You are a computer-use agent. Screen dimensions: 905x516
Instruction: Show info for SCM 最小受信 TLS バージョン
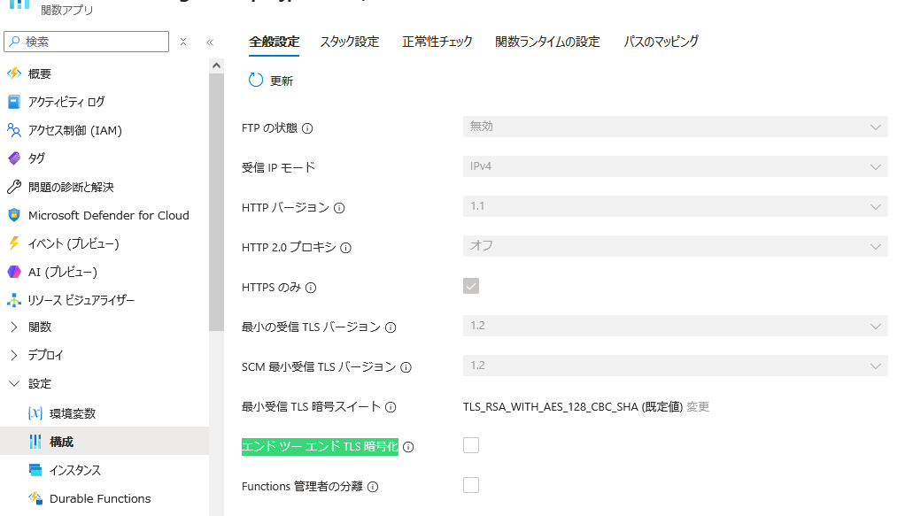click(x=406, y=367)
